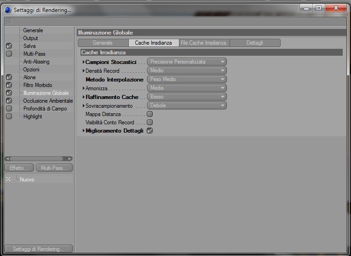
Task: Click the target icon beside Nuovo preset
Action: [8, 179]
